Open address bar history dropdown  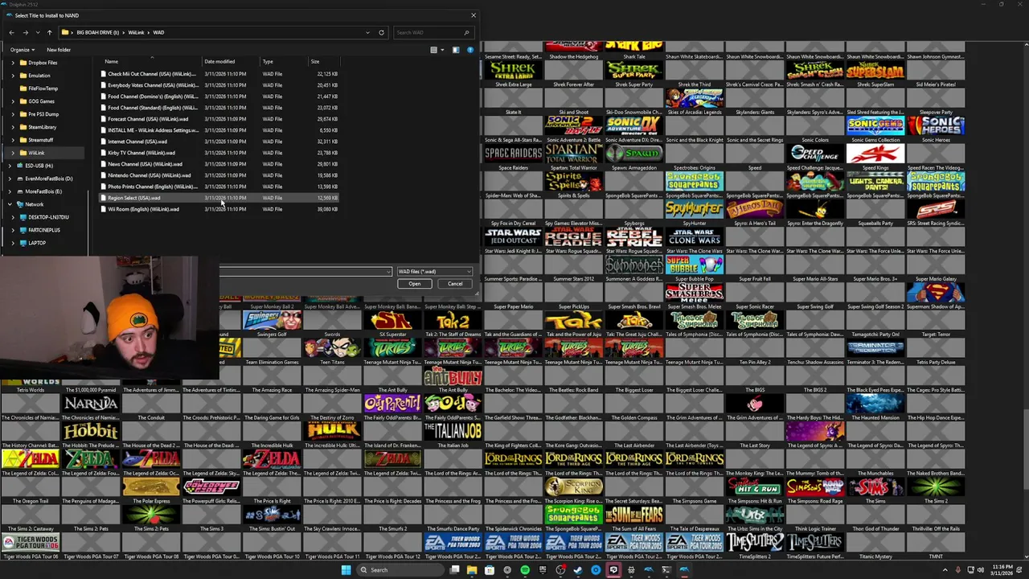(367, 32)
